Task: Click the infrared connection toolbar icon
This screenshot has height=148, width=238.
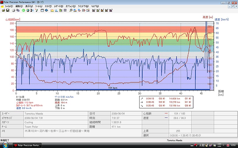Action: click(x=32, y=10)
